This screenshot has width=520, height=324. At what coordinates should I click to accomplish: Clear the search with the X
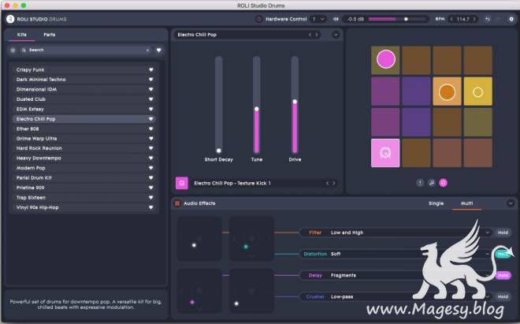coord(147,50)
